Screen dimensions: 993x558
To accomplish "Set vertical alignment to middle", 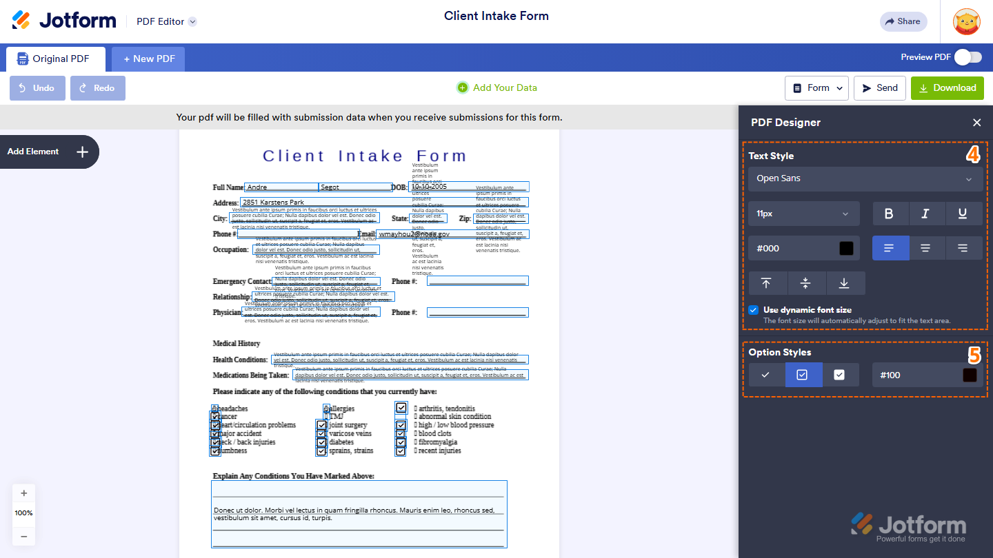I will [x=805, y=283].
